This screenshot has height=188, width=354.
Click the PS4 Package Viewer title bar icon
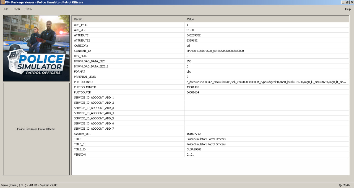[2, 2]
